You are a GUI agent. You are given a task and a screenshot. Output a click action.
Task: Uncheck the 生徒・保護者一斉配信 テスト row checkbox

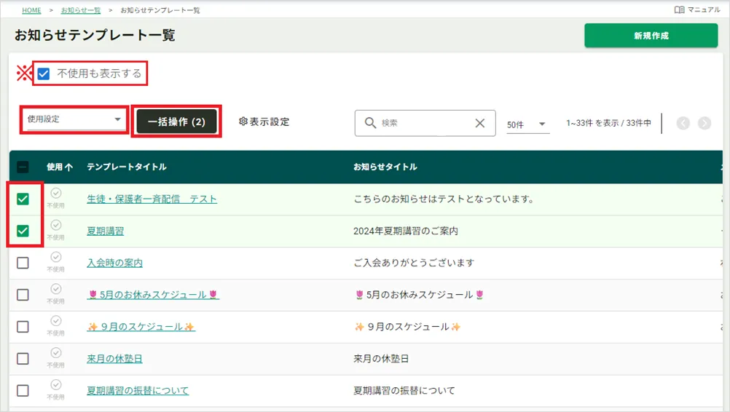(23, 199)
